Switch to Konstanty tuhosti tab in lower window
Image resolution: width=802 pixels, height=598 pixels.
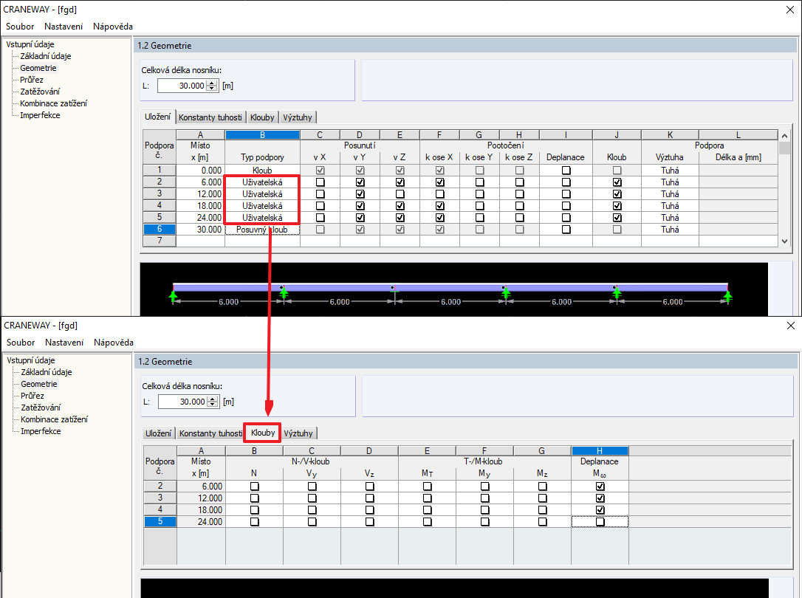tap(210, 433)
